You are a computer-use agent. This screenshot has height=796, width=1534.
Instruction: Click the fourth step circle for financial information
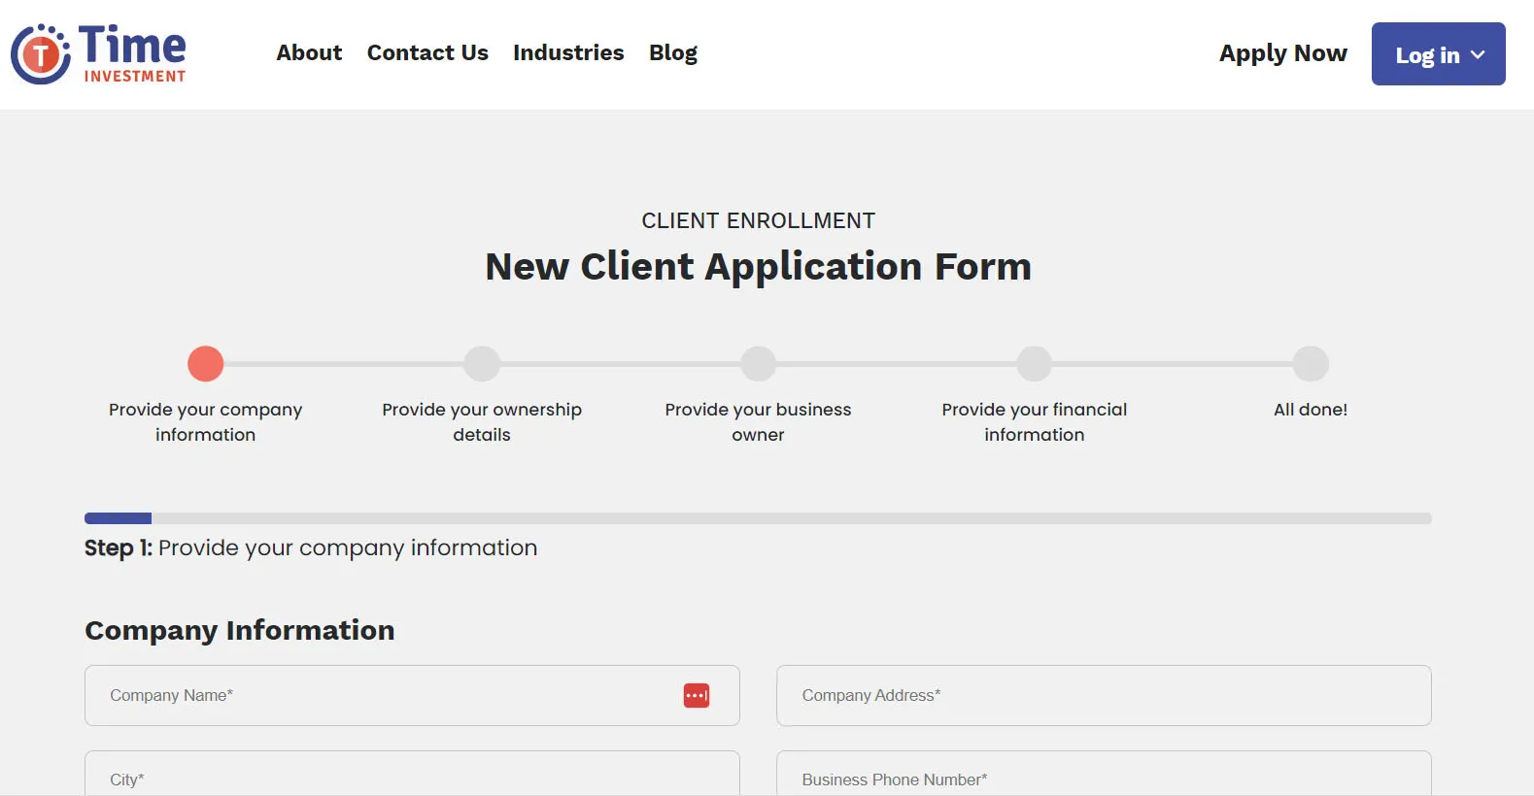(x=1034, y=364)
